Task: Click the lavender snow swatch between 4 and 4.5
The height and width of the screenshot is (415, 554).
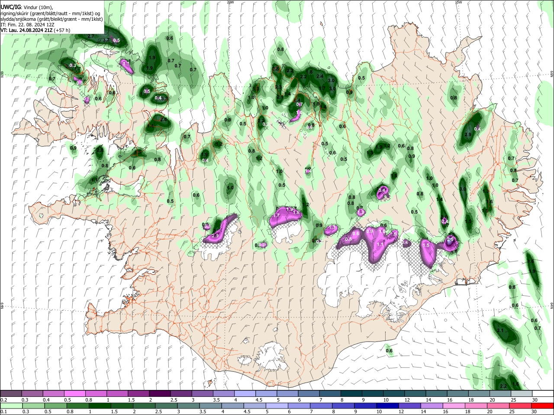Action: 245,394
